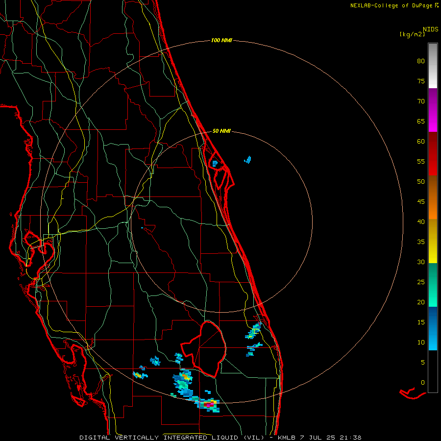Click the 75 value on the color scale
441x441 pixels.
click(x=421, y=81)
